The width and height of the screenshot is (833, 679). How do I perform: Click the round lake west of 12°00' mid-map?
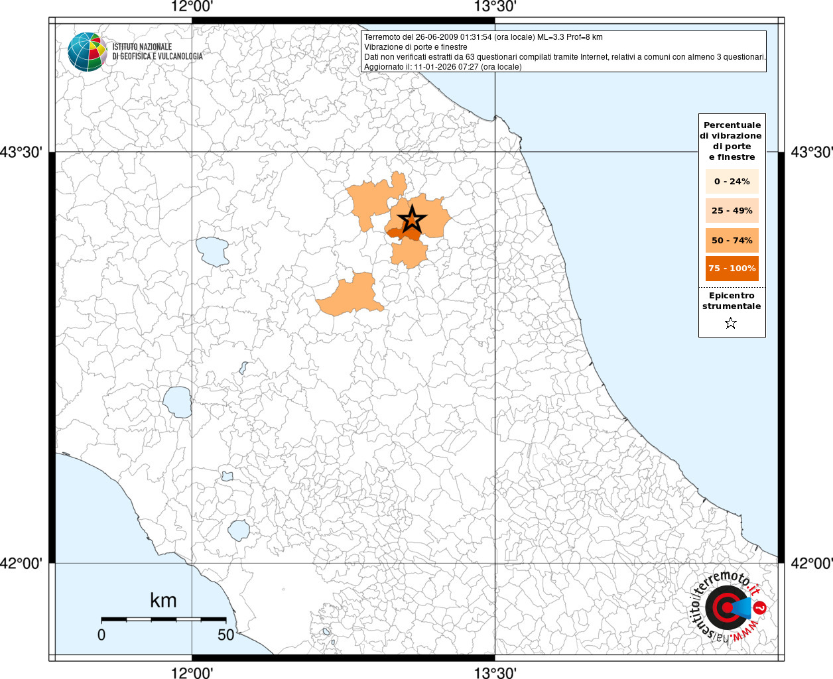[x=178, y=402]
